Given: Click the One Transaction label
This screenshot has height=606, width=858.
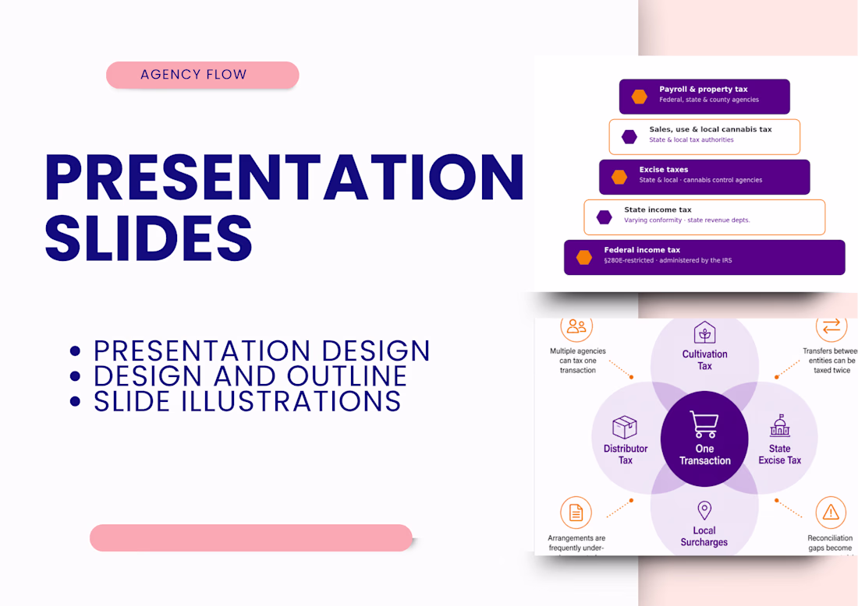Looking at the screenshot, I should coord(705,455).
